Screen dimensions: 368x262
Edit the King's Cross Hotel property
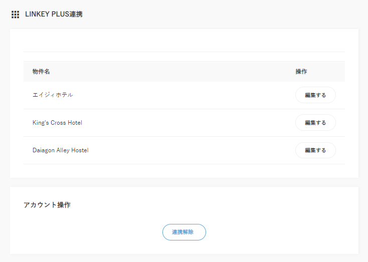click(x=315, y=123)
